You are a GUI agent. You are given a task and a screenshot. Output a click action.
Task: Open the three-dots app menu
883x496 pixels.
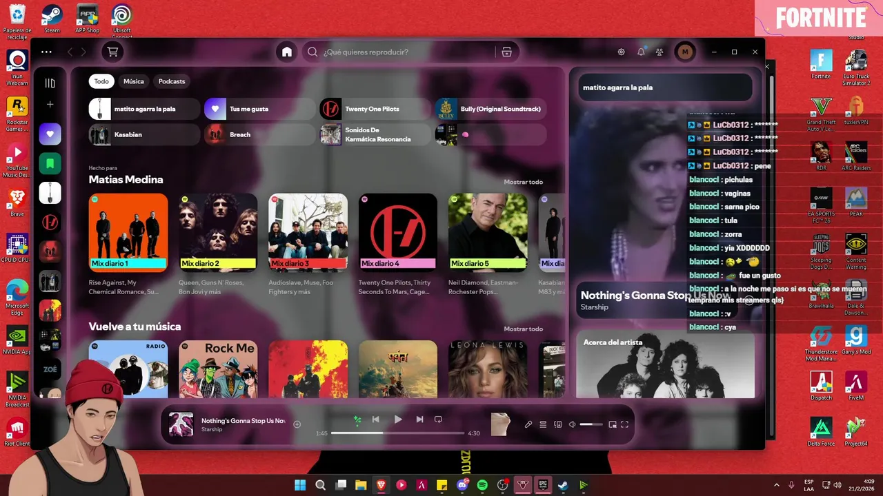click(x=46, y=52)
